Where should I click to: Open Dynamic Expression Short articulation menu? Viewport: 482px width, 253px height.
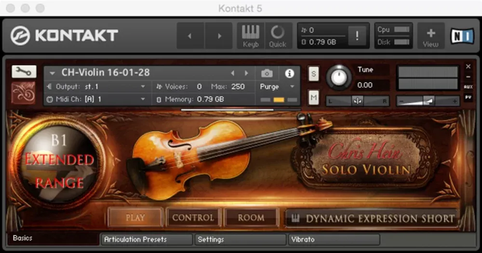(x=372, y=219)
